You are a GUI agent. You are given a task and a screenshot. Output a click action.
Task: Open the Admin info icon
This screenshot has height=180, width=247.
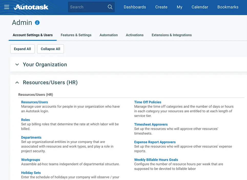[37, 23]
